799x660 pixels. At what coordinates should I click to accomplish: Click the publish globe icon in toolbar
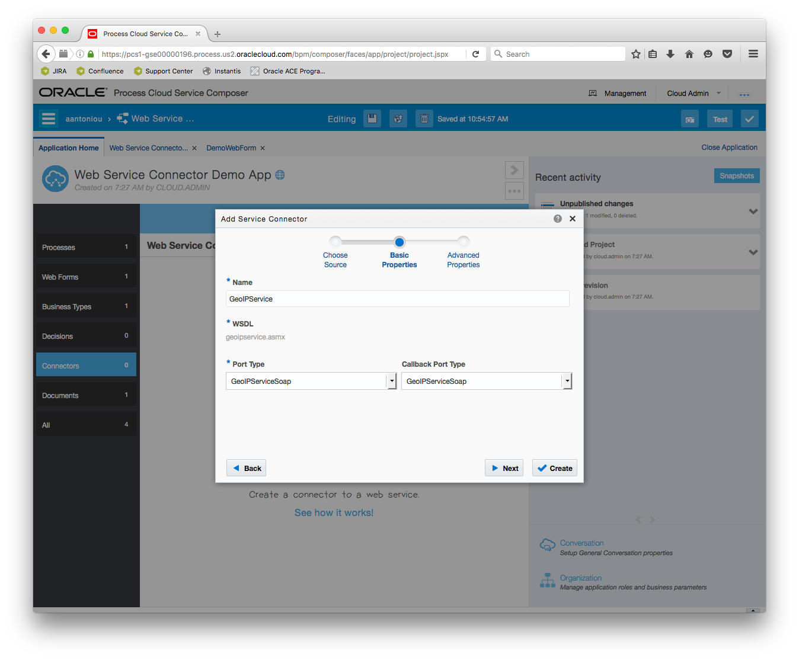coord(398,118)
